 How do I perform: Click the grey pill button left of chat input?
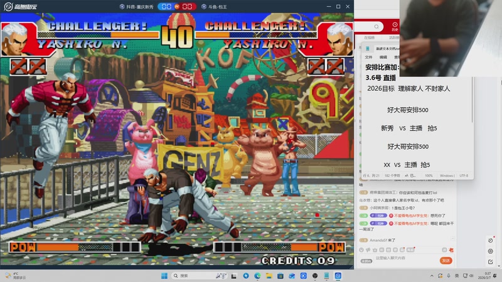coord(366,261)
